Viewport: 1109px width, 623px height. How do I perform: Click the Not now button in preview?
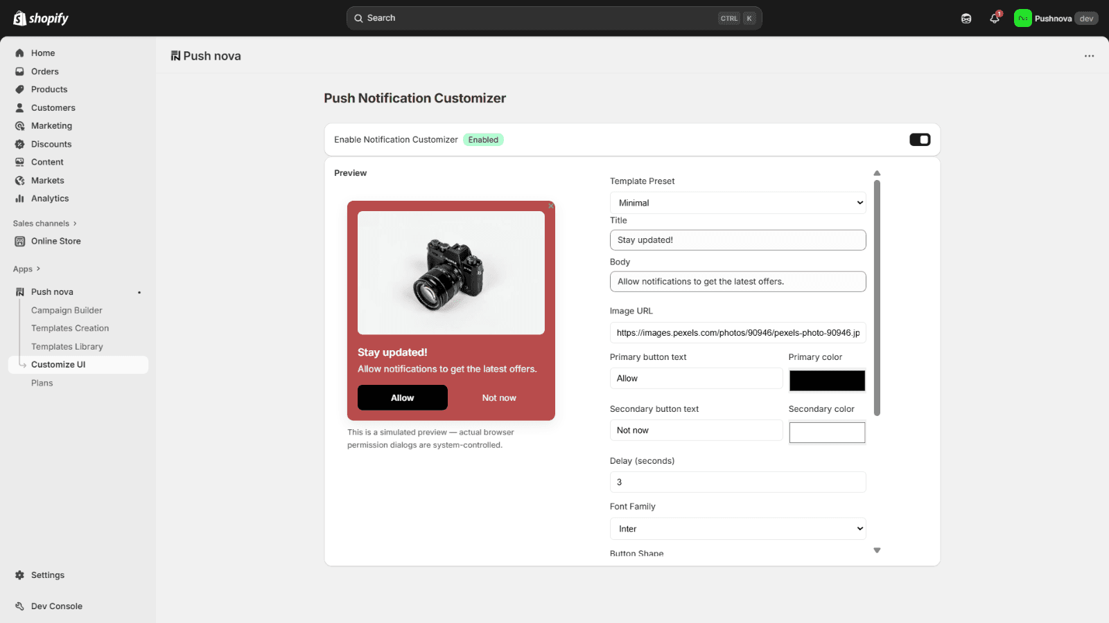tap(498, 397)
